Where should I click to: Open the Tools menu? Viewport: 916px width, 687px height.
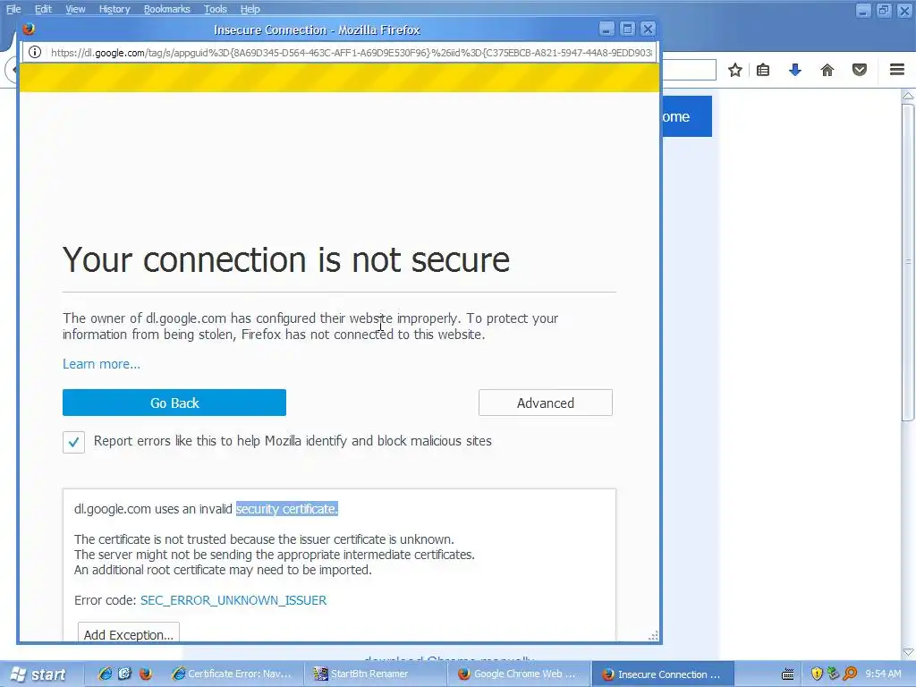[x=215, y=9]
